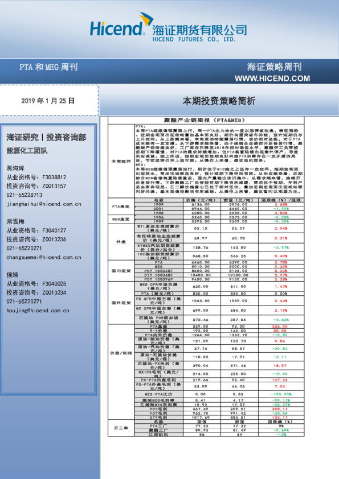The height and width of the screenshot is (479, 339).
Task: Click the 江浙织机 row name
Action: pyautogui.click(x=158, y=434)
